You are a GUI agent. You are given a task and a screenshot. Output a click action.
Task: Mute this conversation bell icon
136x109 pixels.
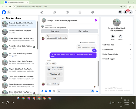(113, 37)
